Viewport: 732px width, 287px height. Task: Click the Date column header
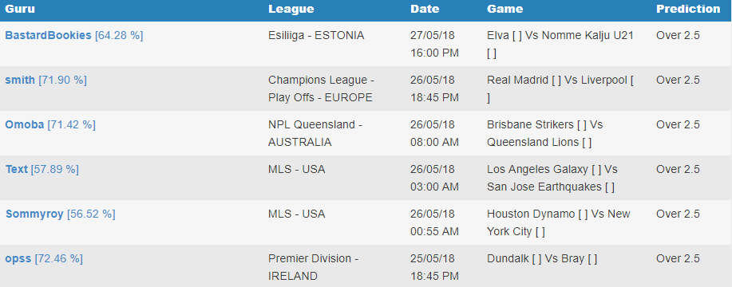[x=425, y=9]
